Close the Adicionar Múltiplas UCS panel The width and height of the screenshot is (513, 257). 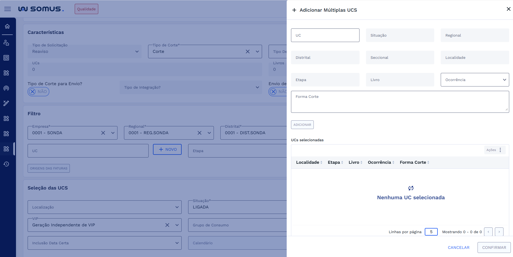pyautogui.click(x=508, y=9)
